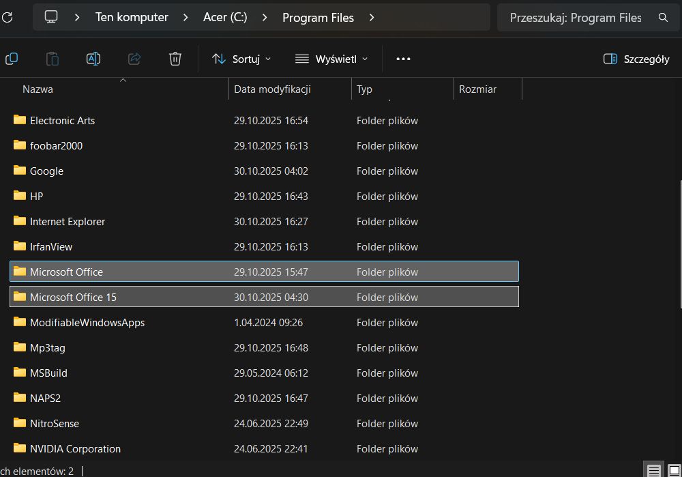This screenshot has height=477, width=682.
Task: Go to Ten komputer in the breadcrumb
Action: [132, 18]
